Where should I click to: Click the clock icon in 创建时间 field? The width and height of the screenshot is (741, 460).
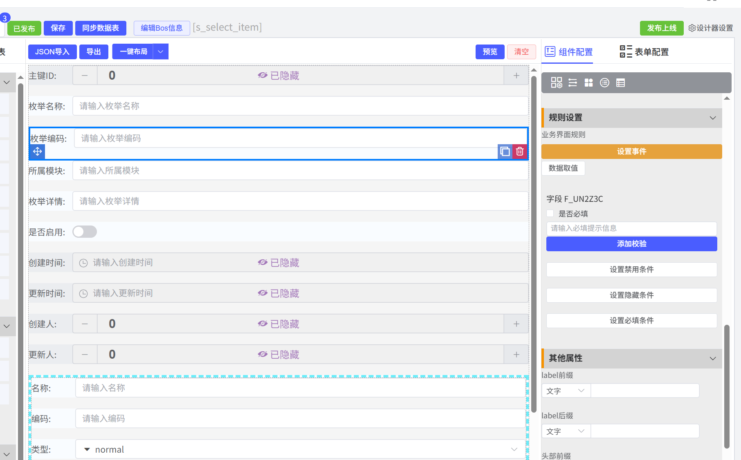83,263
